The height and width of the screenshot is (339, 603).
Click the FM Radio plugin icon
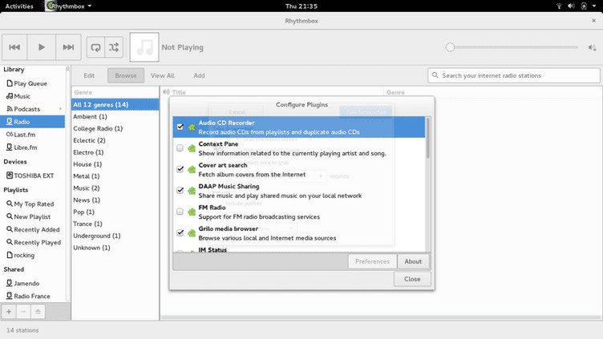(192, 212)
